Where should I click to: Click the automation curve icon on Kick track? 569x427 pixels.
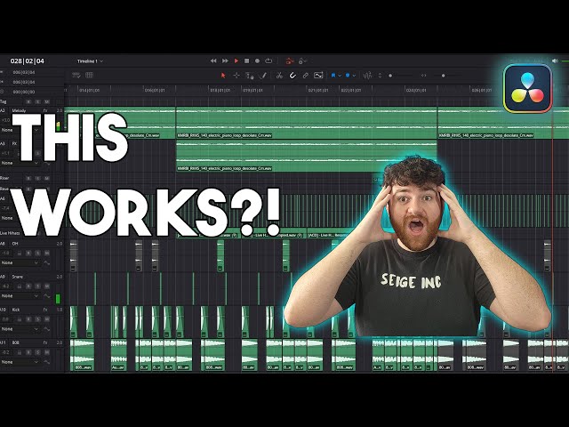[x=46, y=329]
